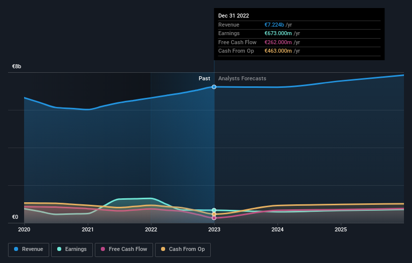Click the Dec 31 2022 tooltip date

[233, 16]
